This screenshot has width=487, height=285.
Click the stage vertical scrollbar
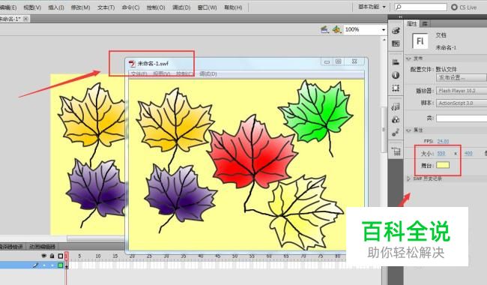384,129
